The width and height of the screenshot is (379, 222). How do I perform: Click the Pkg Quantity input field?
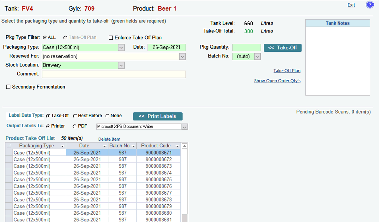(246, 48)
